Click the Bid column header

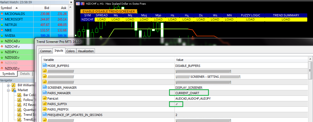[42, 8]
